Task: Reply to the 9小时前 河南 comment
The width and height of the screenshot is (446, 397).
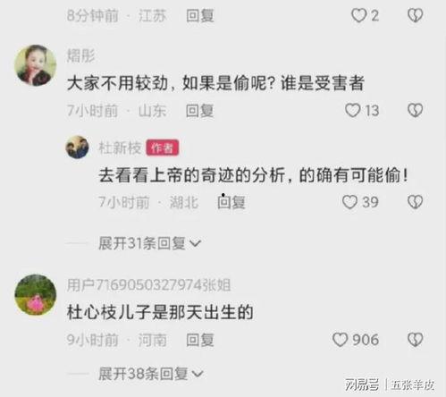Action: (x=200, y=340)
